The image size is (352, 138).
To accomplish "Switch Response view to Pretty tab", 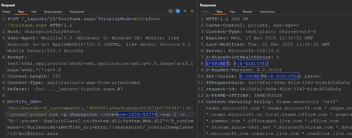I will click(x=205, y=12).
